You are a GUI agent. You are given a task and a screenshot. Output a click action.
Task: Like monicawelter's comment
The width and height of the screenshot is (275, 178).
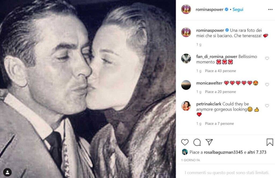pos(267,85)
